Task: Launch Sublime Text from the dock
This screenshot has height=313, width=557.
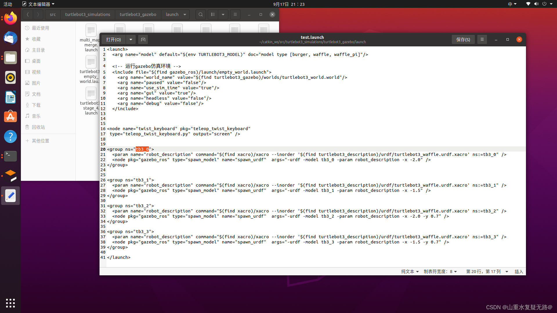Action: point(10,176)
